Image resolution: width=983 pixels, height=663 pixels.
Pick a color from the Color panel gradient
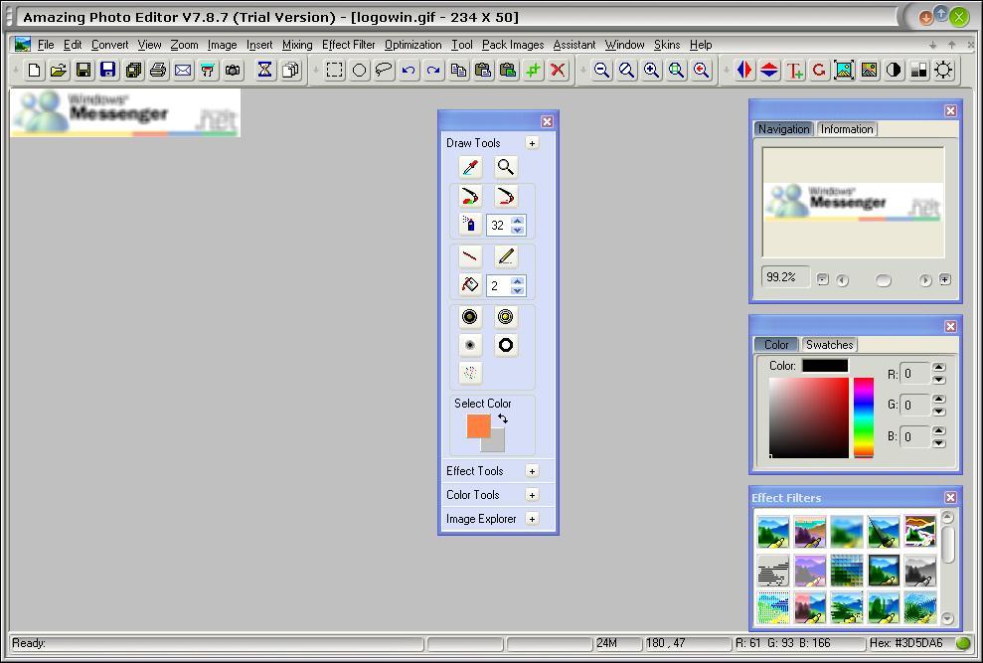(x=810, y=417)
